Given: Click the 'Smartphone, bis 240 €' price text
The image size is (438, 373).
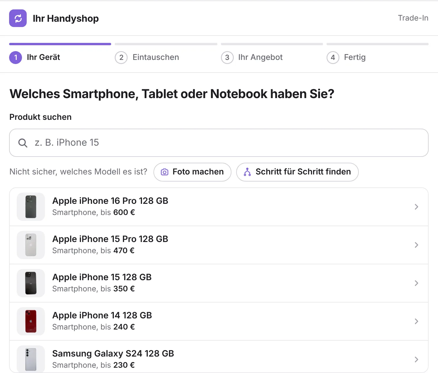Looking at the screenshot, I should 94,327.
